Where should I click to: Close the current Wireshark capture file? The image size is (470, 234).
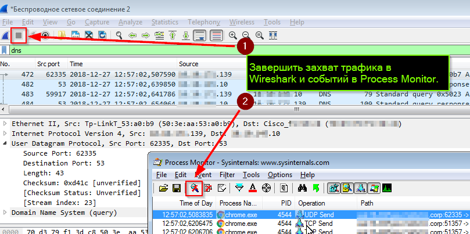click(89, 35)
